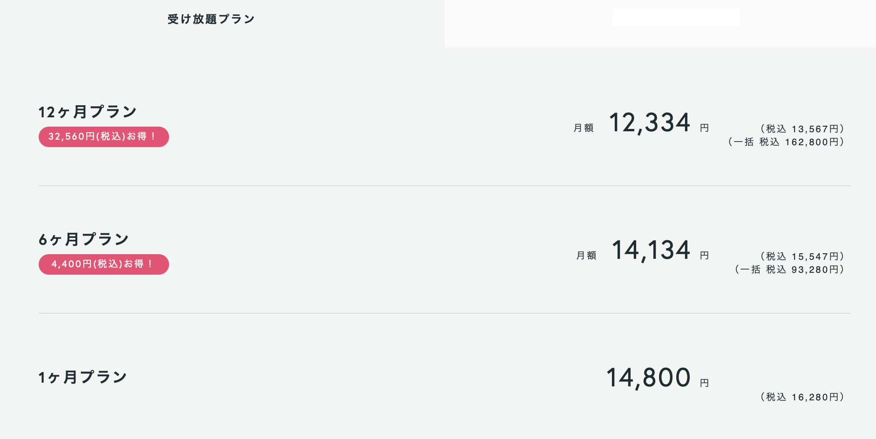Click the 月額 label beside 14,134
Image resolution: width=876 pixels, height=439 pixels.
pyautogui.click(x=586, y=256)
